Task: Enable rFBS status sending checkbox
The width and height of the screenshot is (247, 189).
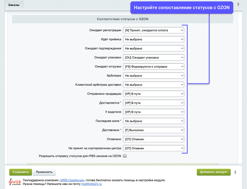Action: tap(125, 156)
